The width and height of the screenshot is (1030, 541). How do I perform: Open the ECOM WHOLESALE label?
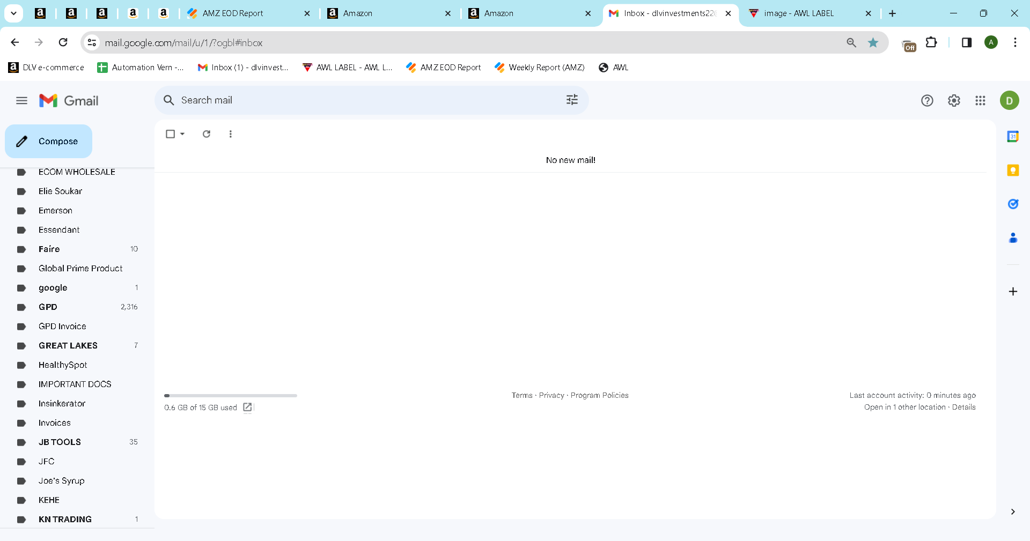[77, 172]
